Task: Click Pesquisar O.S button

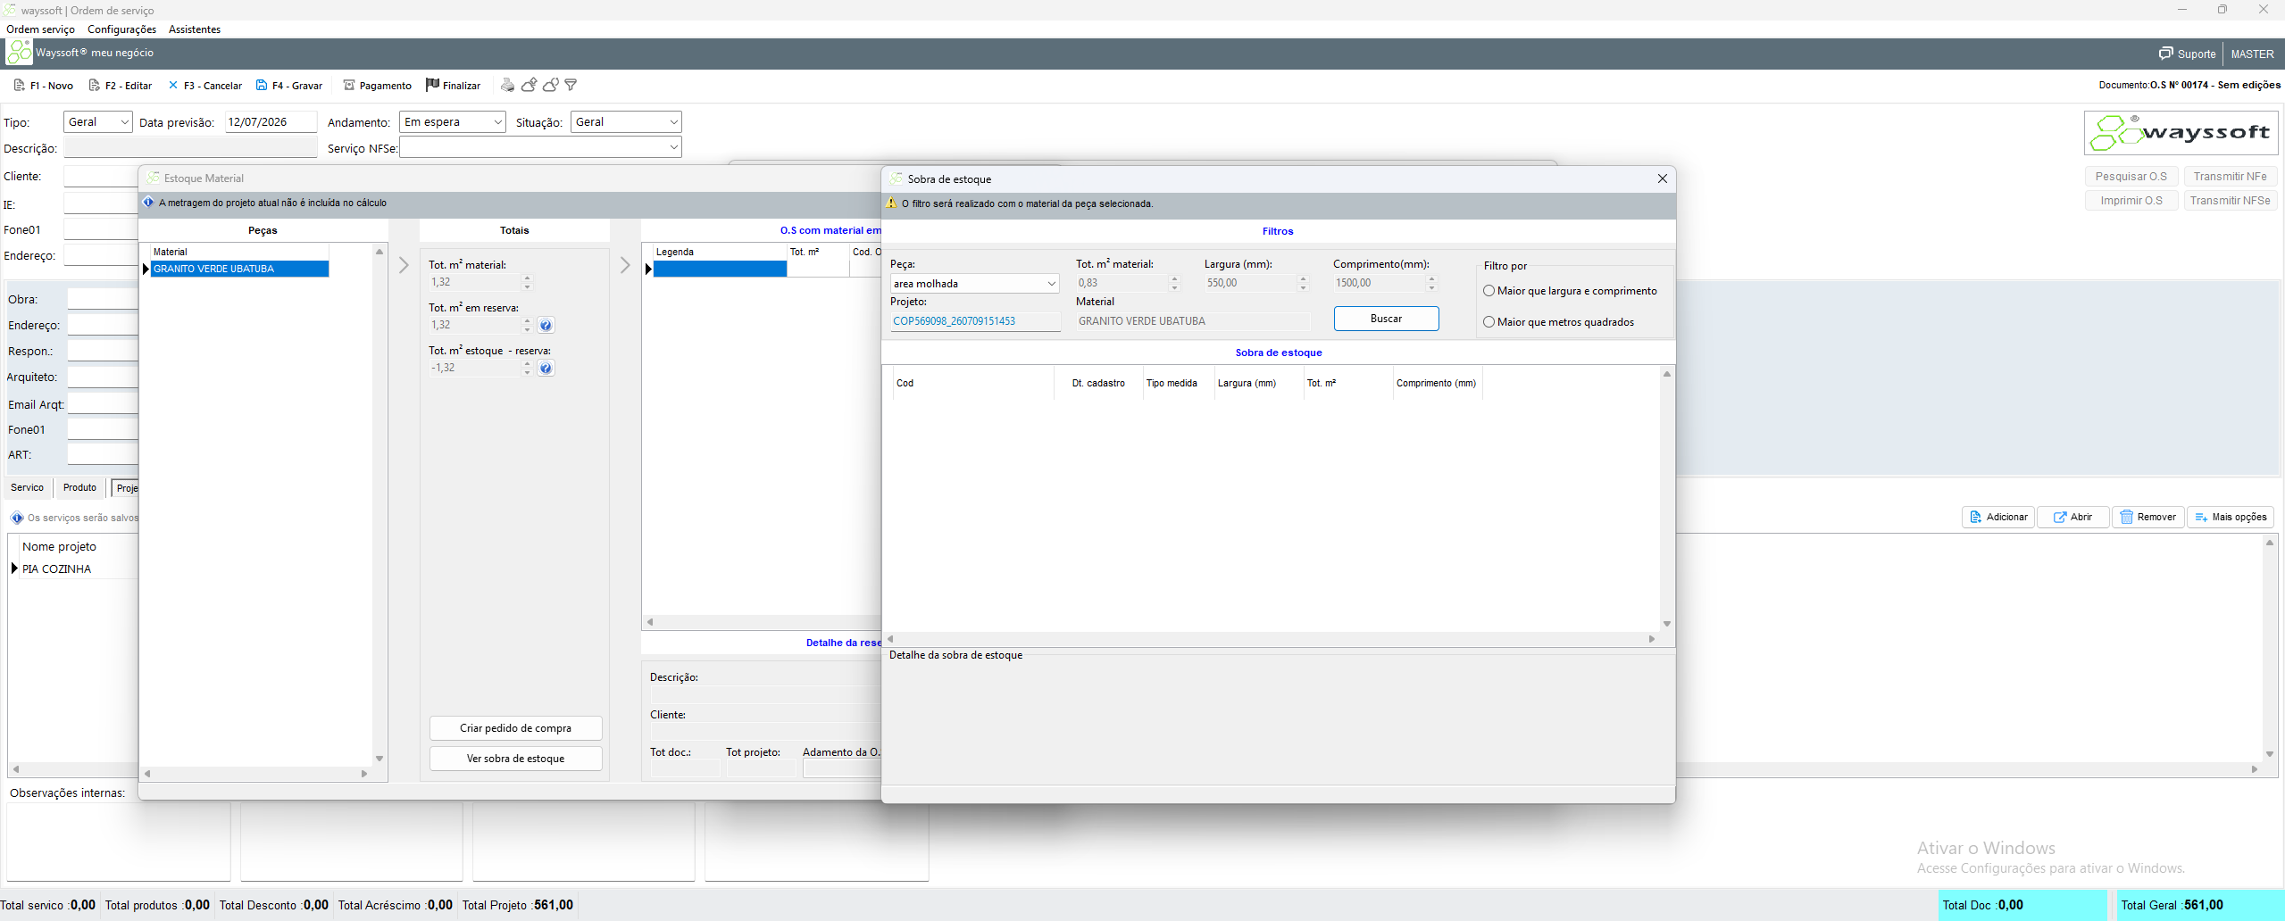Action: coord(2131,177)
